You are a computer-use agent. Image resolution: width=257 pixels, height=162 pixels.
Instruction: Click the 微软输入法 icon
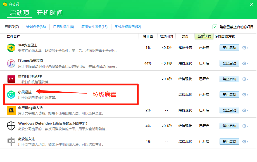(11, 142)
